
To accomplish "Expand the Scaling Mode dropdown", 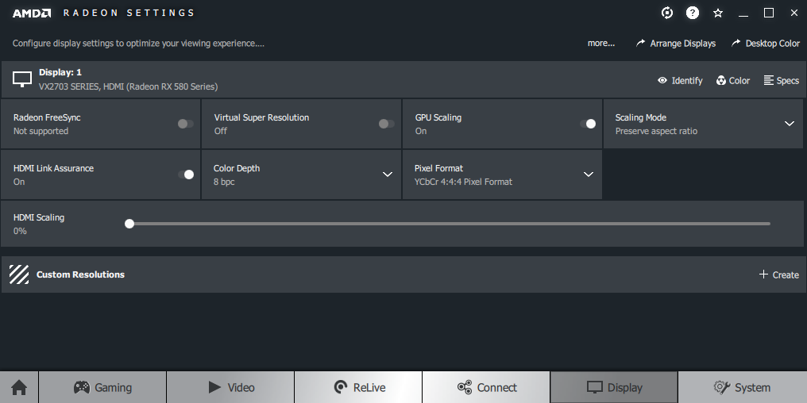I will coord(789,124).
